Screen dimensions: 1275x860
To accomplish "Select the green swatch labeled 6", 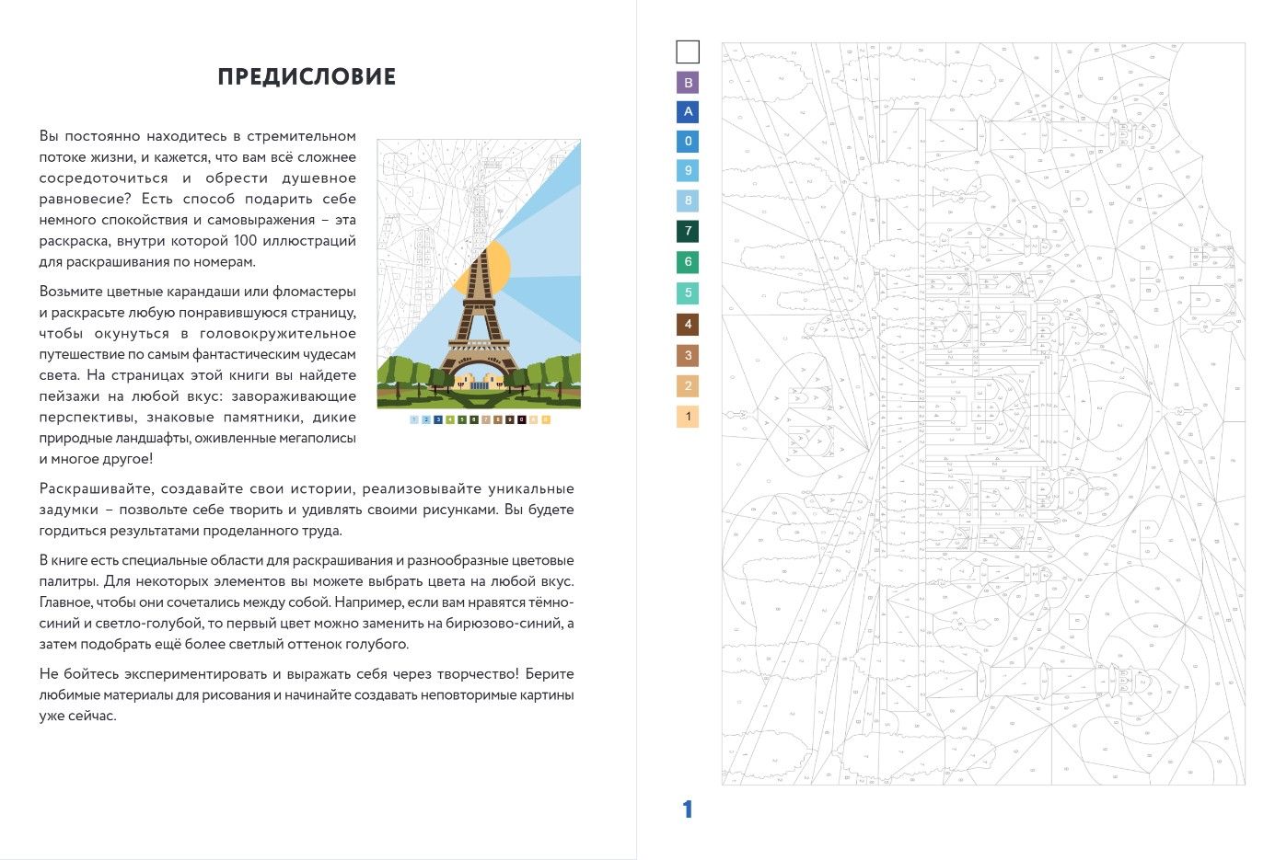I will click(x=688, y=262).
